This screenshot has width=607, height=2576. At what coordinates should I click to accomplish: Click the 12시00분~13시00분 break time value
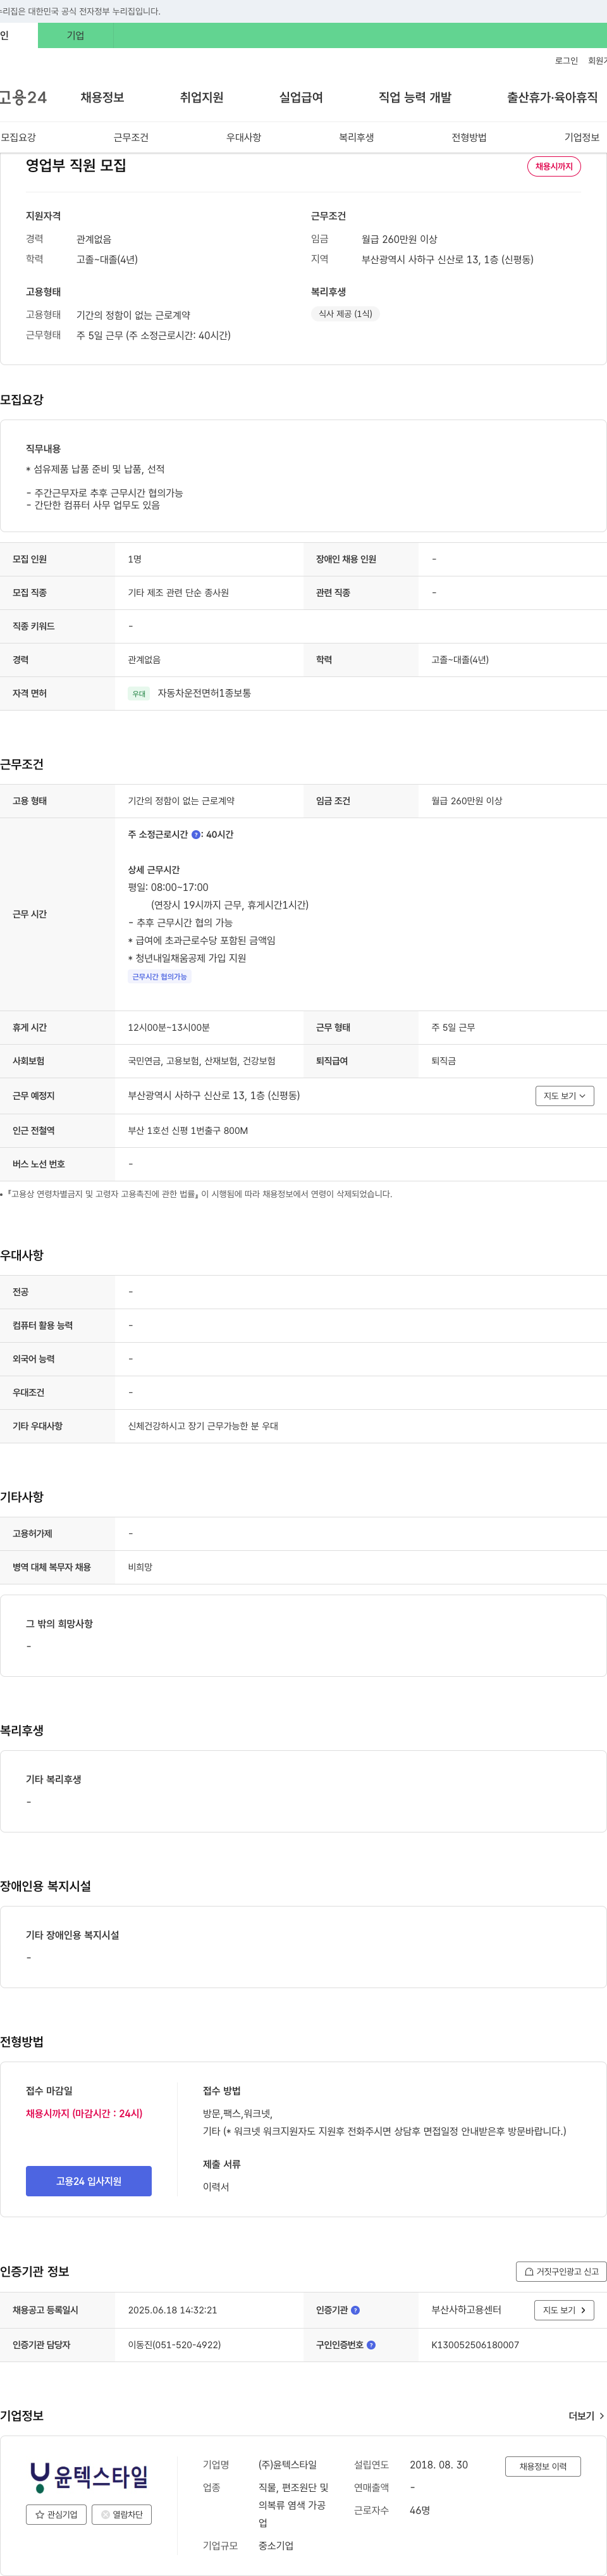(x=169, y=1027)
